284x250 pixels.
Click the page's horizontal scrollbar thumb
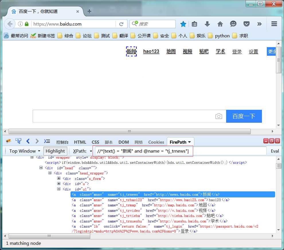point(130,131)
